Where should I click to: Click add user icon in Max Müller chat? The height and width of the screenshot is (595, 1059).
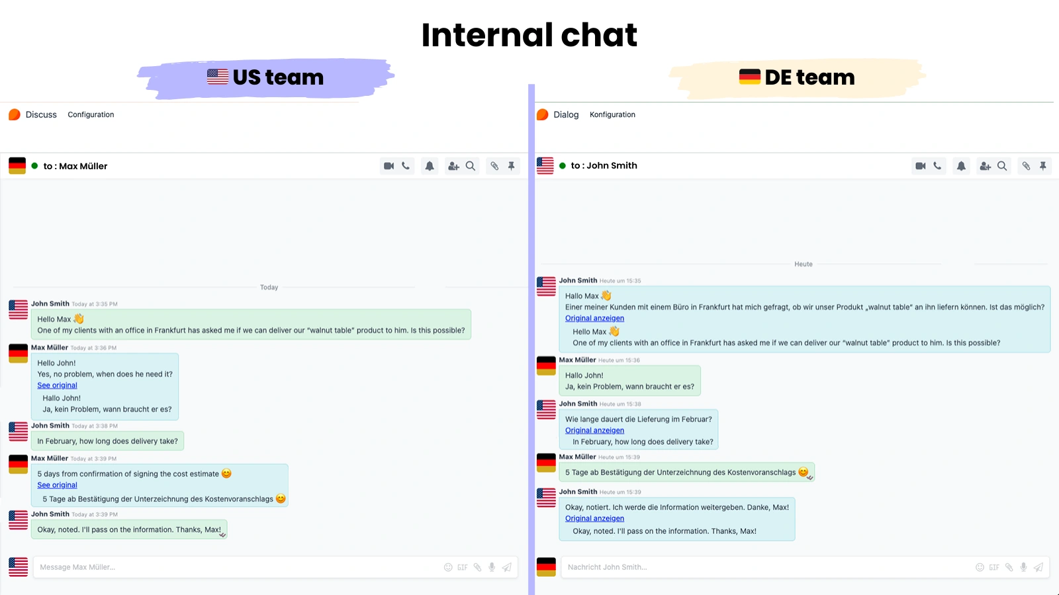(453, 166)
